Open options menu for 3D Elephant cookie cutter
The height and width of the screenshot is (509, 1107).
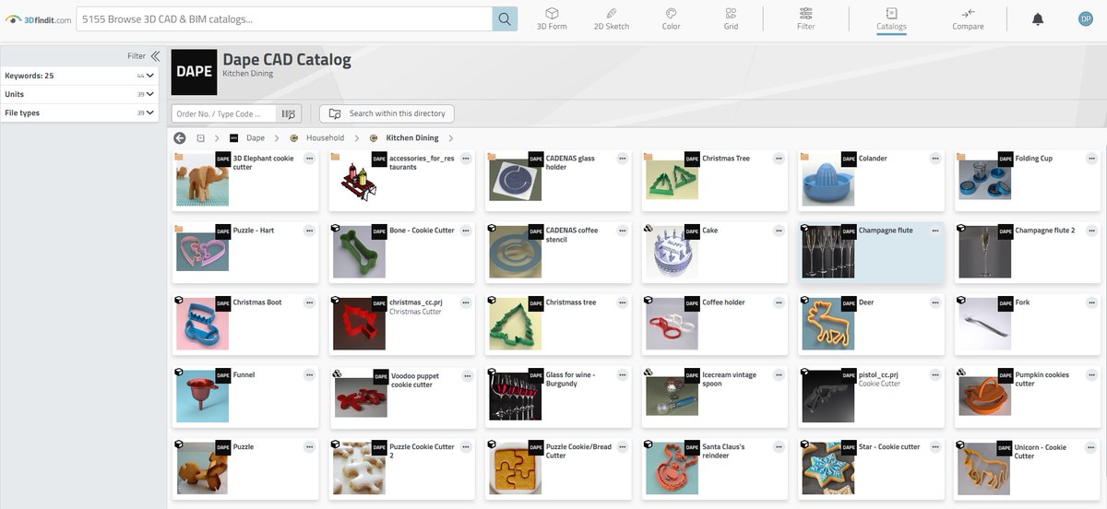[309, 159]
